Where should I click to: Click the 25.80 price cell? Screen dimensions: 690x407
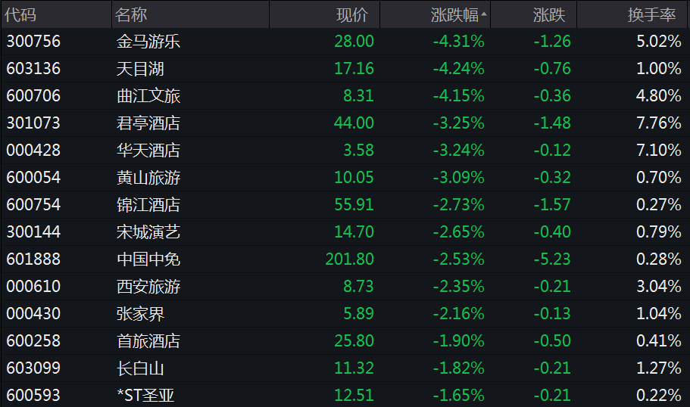pyautogui.click(x=354, y=341)
